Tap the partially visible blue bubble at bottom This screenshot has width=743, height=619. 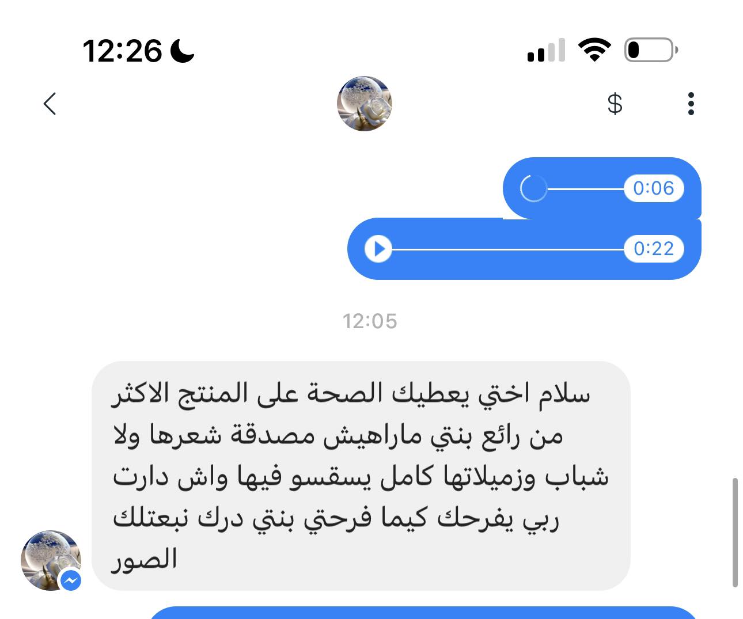tap(423, 613)
